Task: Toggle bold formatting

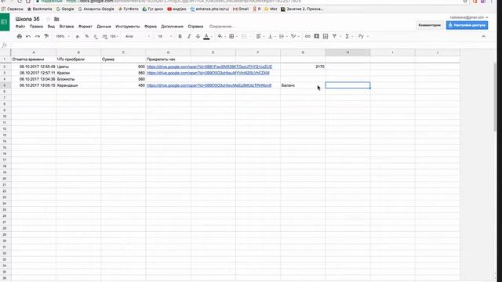Action: [180, 37]
